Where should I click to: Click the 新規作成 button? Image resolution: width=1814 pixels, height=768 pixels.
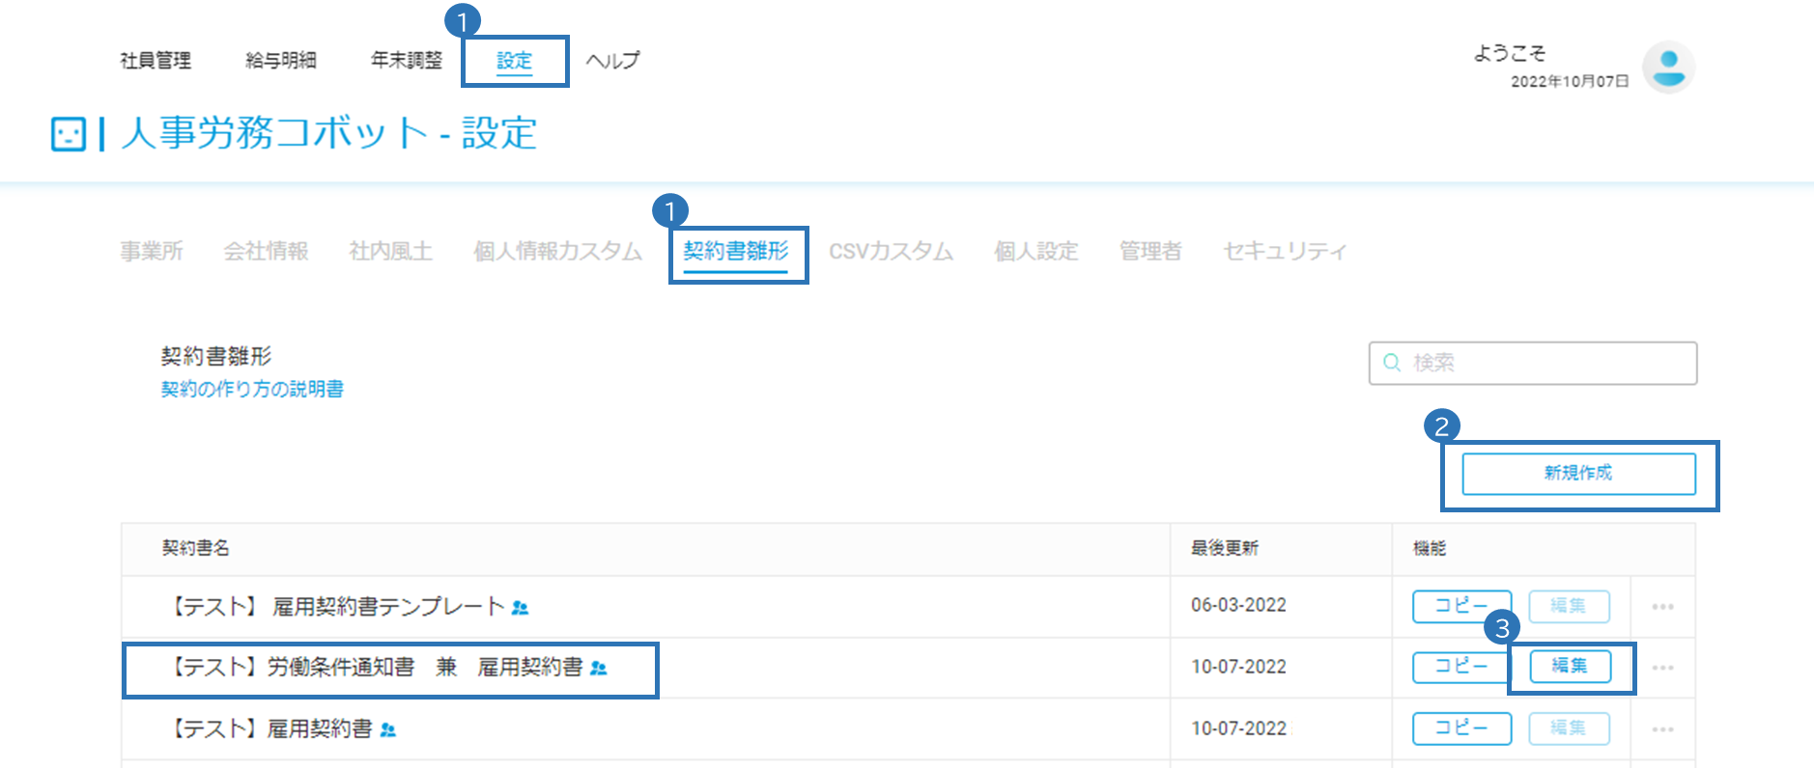click(x=1578, y=474)
